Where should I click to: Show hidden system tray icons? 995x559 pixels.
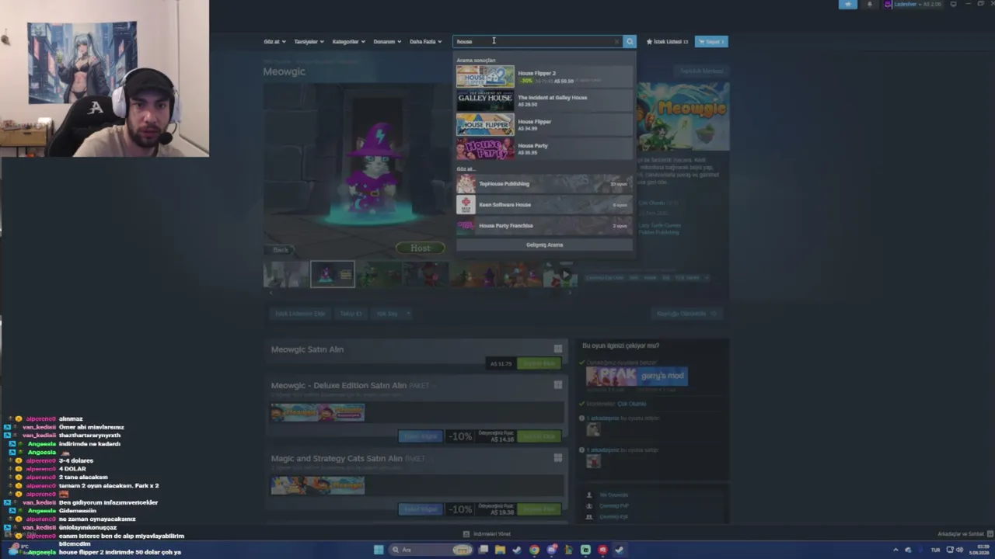click(x=895, y=550)
